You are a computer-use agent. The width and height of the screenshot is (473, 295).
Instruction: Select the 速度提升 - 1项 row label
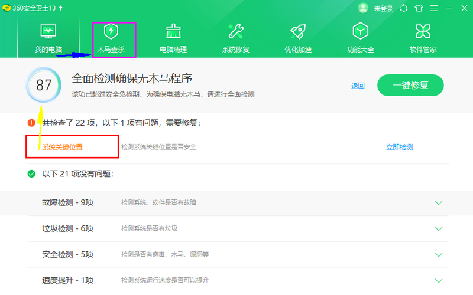point(67,280)
